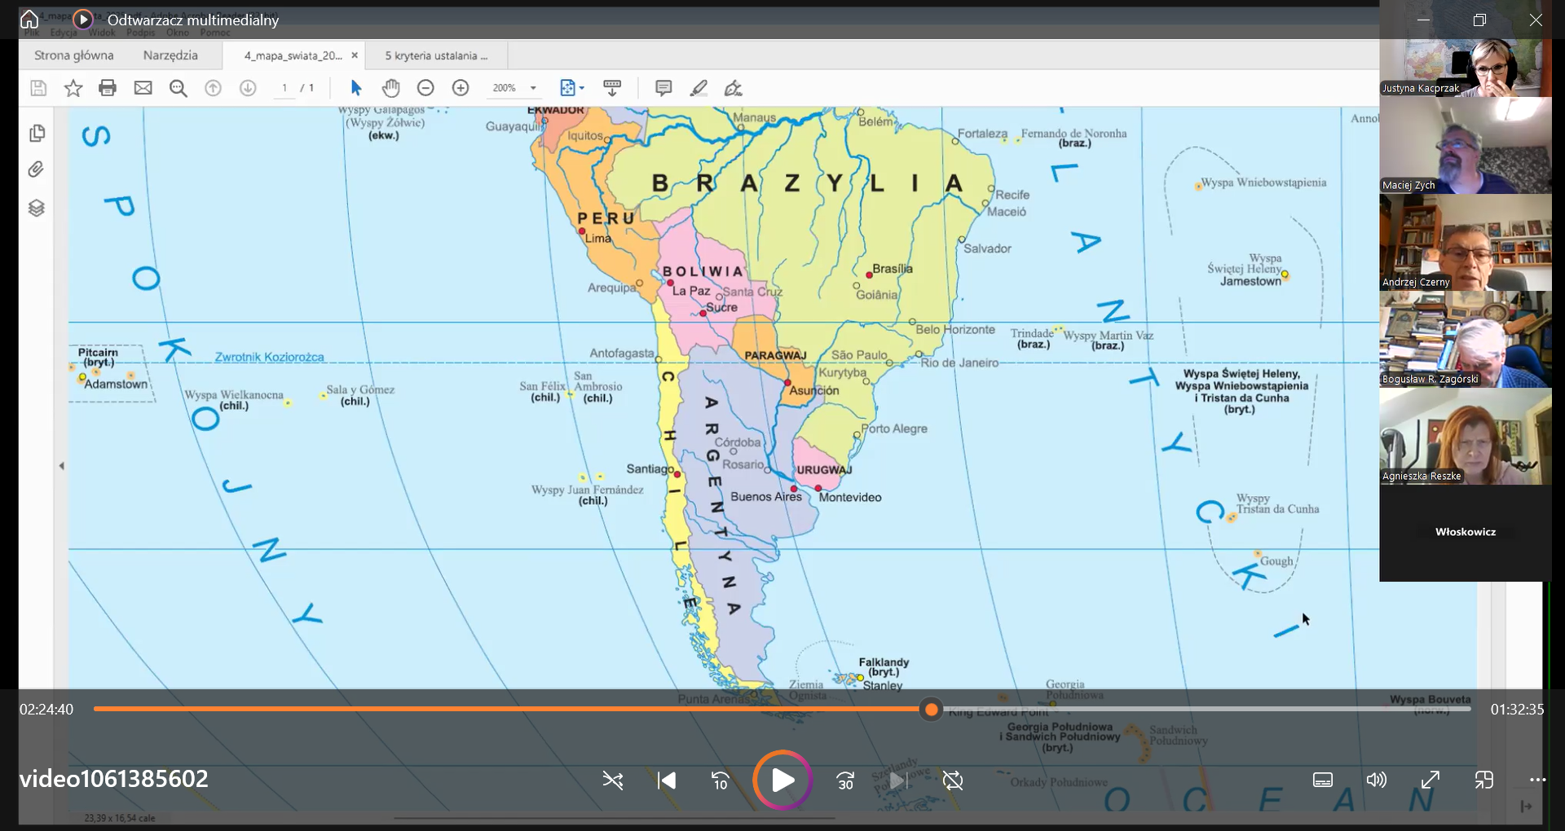1565x831 pixels.
Task: Select Agnieszka Reszke video thumbnail
Action: 1466,436
